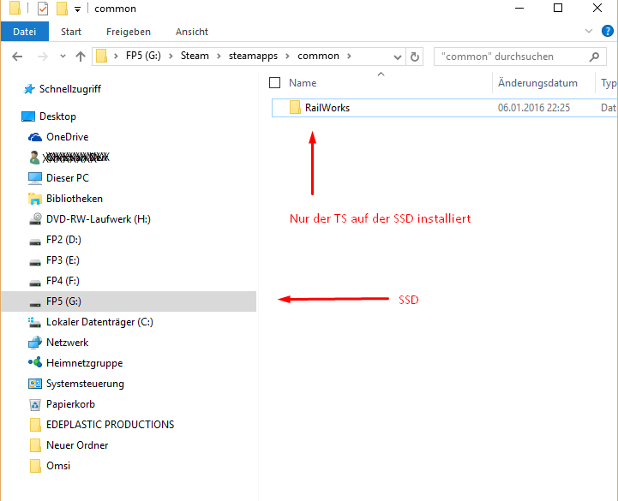Image resolution: width=618 pixels, height=501 pixels.
Task: Click the user profile icon in sidebar
Action: pos(34,158)
